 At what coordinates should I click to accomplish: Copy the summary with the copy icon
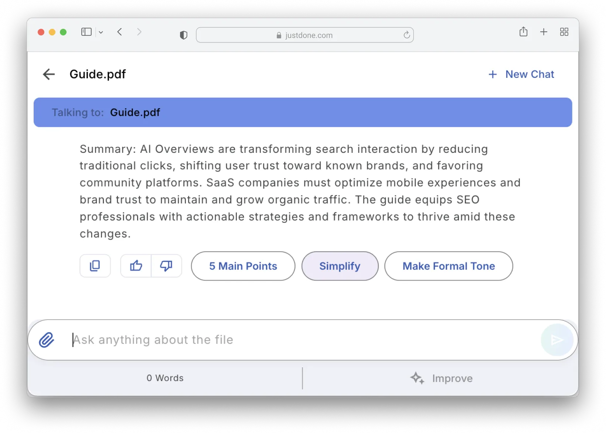point(95,266)
